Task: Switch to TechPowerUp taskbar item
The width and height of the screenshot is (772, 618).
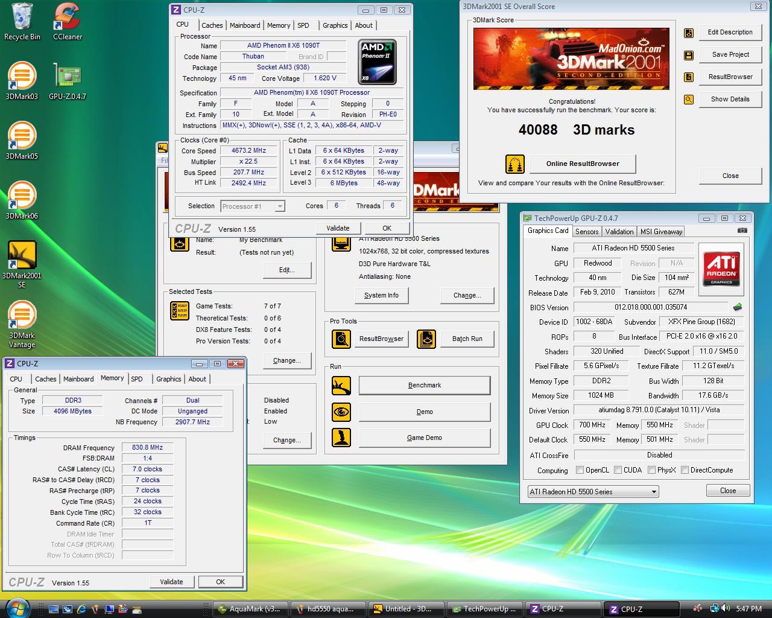Action: point(484,609)
